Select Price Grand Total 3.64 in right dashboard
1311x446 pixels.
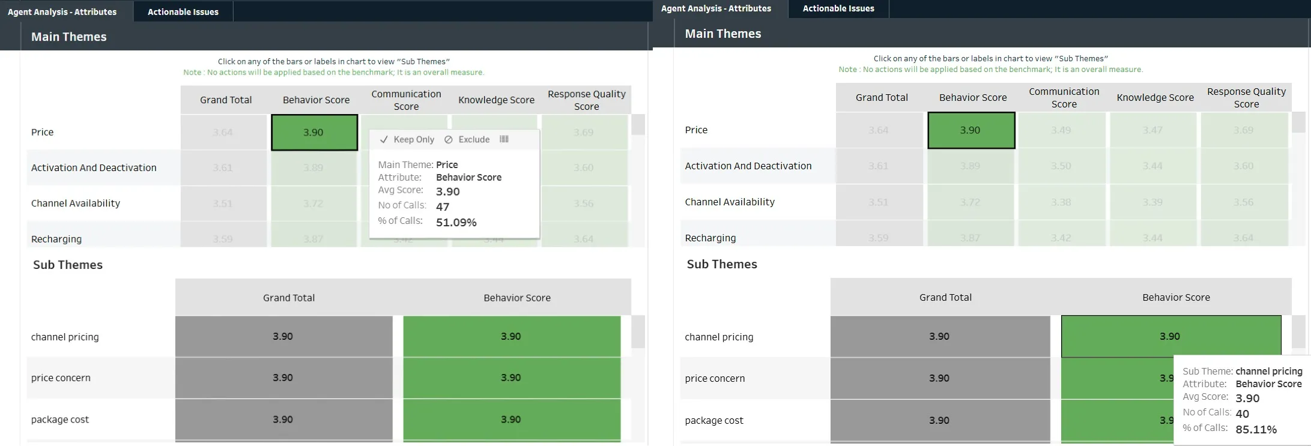879,130
